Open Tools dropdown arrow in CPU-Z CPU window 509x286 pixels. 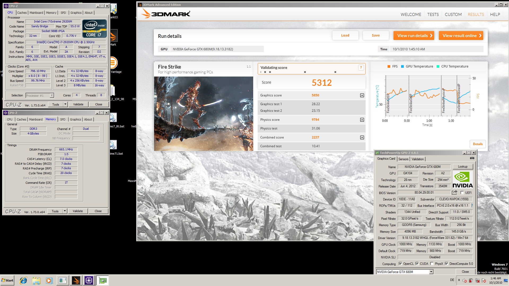click(65, 104)
